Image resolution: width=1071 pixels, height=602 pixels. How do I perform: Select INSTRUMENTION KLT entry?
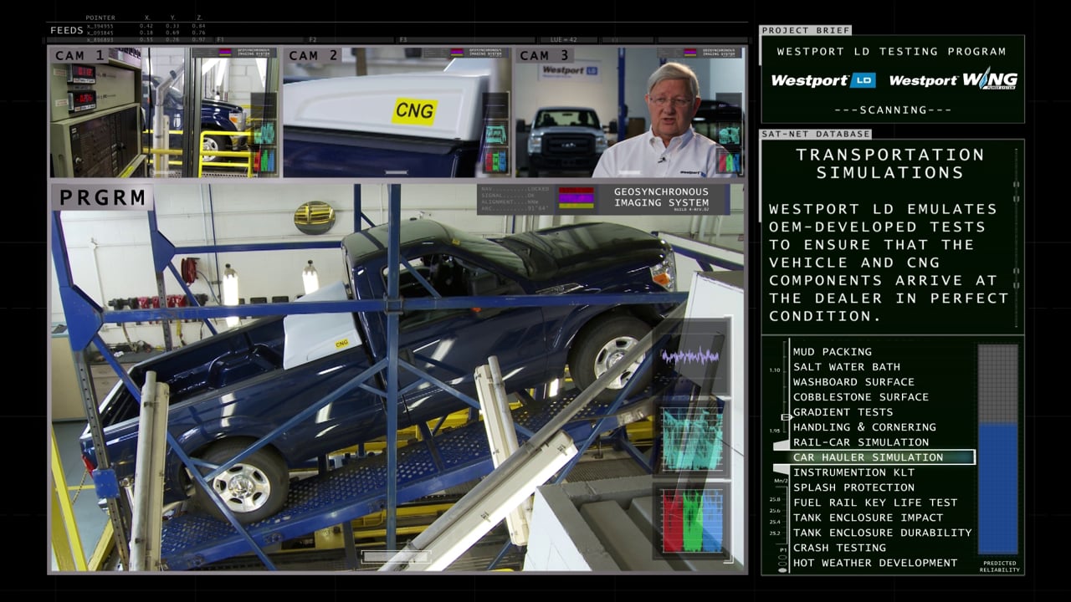click(x=853, y=472)
